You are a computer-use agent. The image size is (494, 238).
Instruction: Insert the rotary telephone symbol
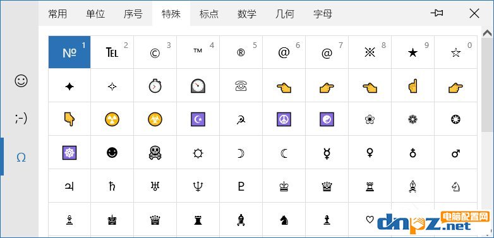coord(241,86)
